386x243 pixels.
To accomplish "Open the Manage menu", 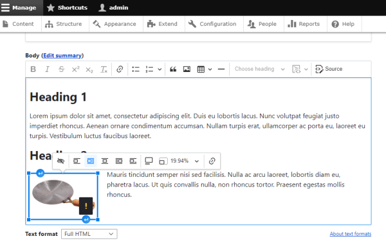I will point(19,8).
